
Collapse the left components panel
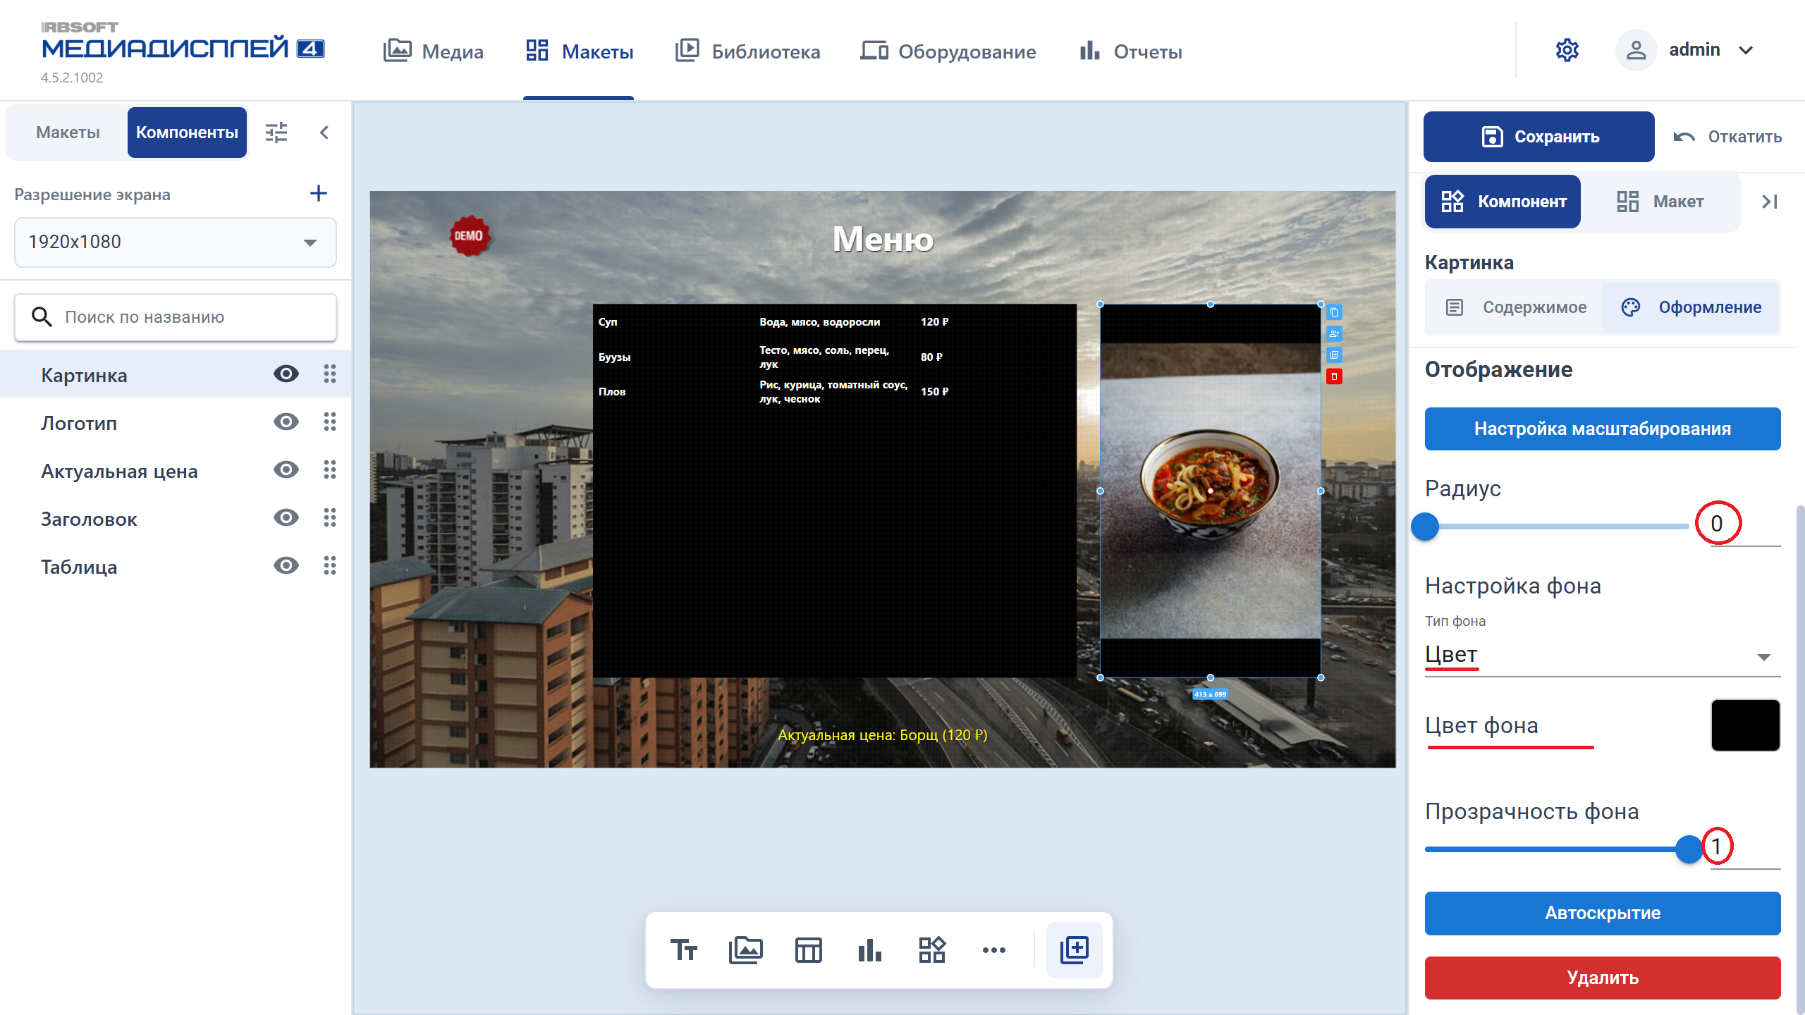click(x=324, y=133)
